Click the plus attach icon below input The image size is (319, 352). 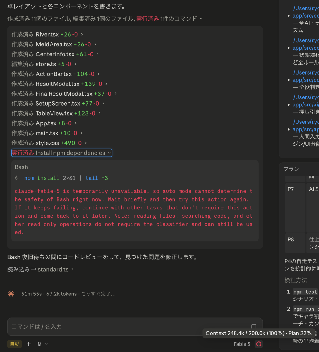28,344
